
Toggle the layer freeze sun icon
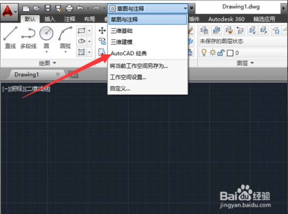point(213,53)
